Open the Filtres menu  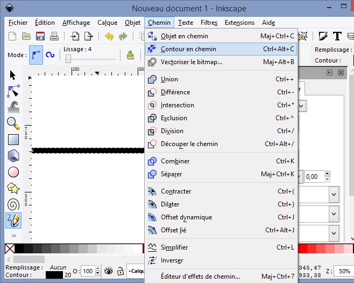click(209, 23)
